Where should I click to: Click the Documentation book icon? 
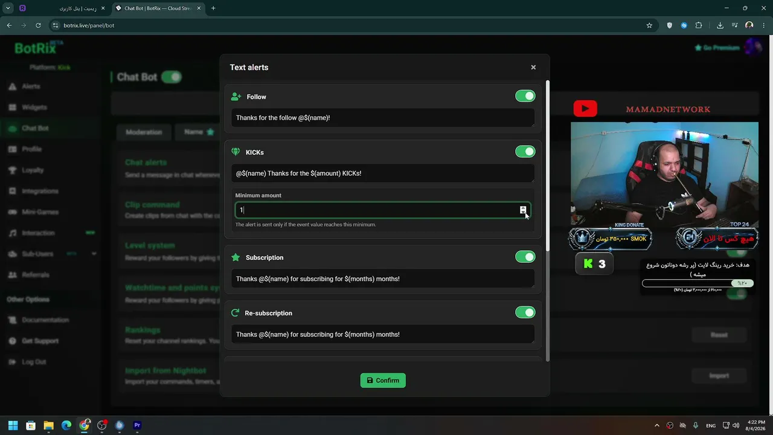coord(12,320)
